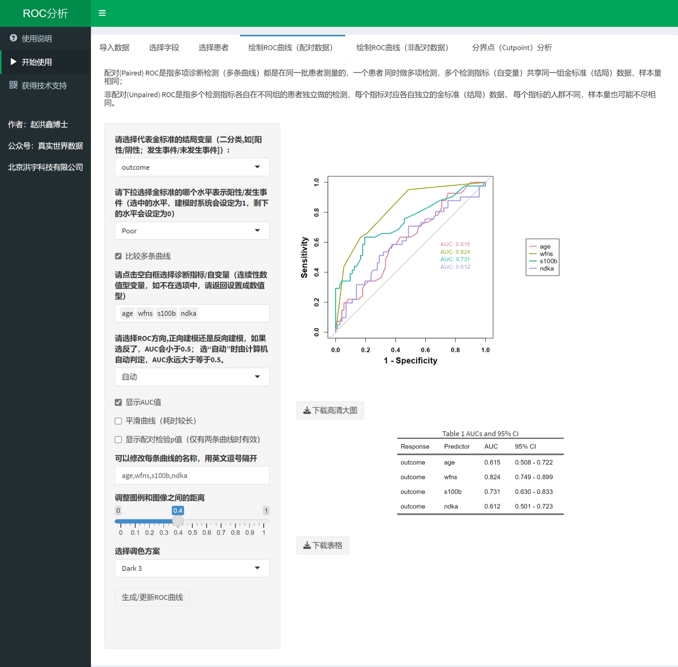
Task: Click download icon on 下载表格 button
Action: (307, 545)
